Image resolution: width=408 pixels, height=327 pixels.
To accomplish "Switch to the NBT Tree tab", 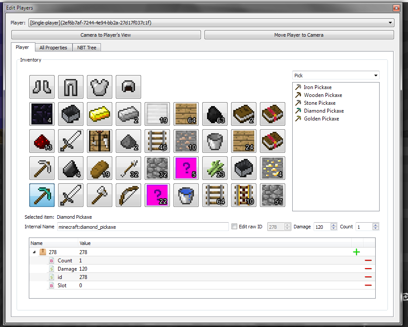I will tap(86, 48).
